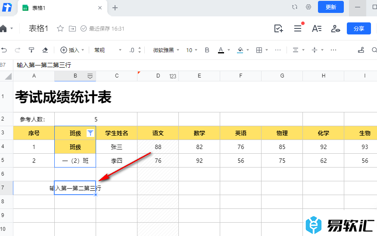This screenshot has height=236, width=377.
Task: Star the document as favorite
Action: pyautogui.click(x=60, y=28)
